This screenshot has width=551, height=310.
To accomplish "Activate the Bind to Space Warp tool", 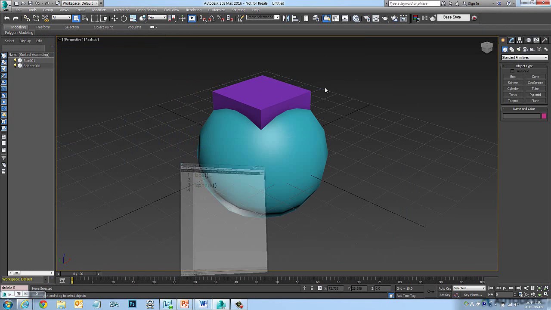I will coord(45,18).
